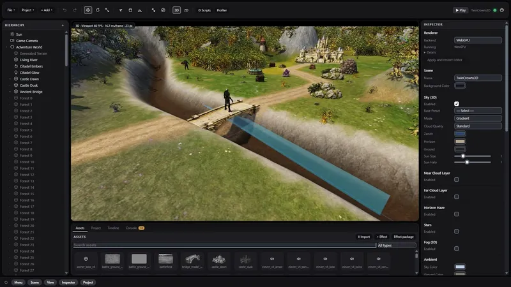
Task: Click the Redo arrow
Action: [75, 10]
